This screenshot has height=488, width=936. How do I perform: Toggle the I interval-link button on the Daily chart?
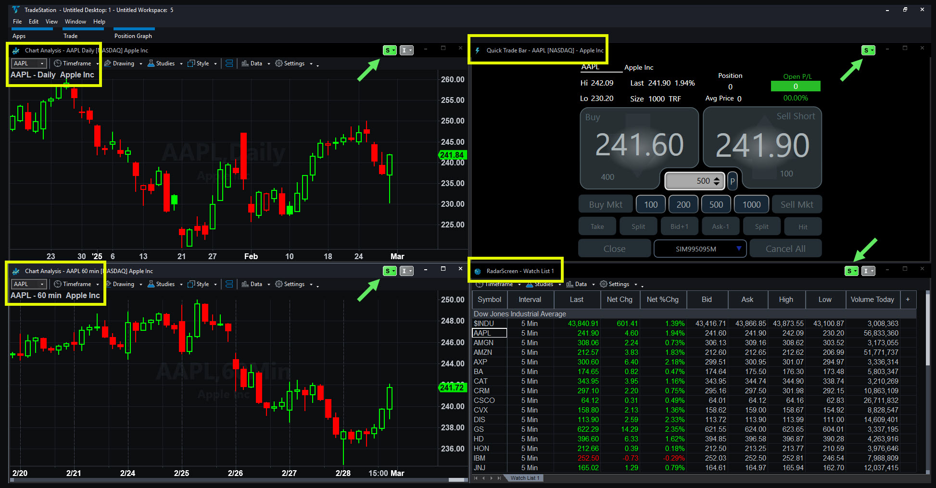tap(405, 50)
